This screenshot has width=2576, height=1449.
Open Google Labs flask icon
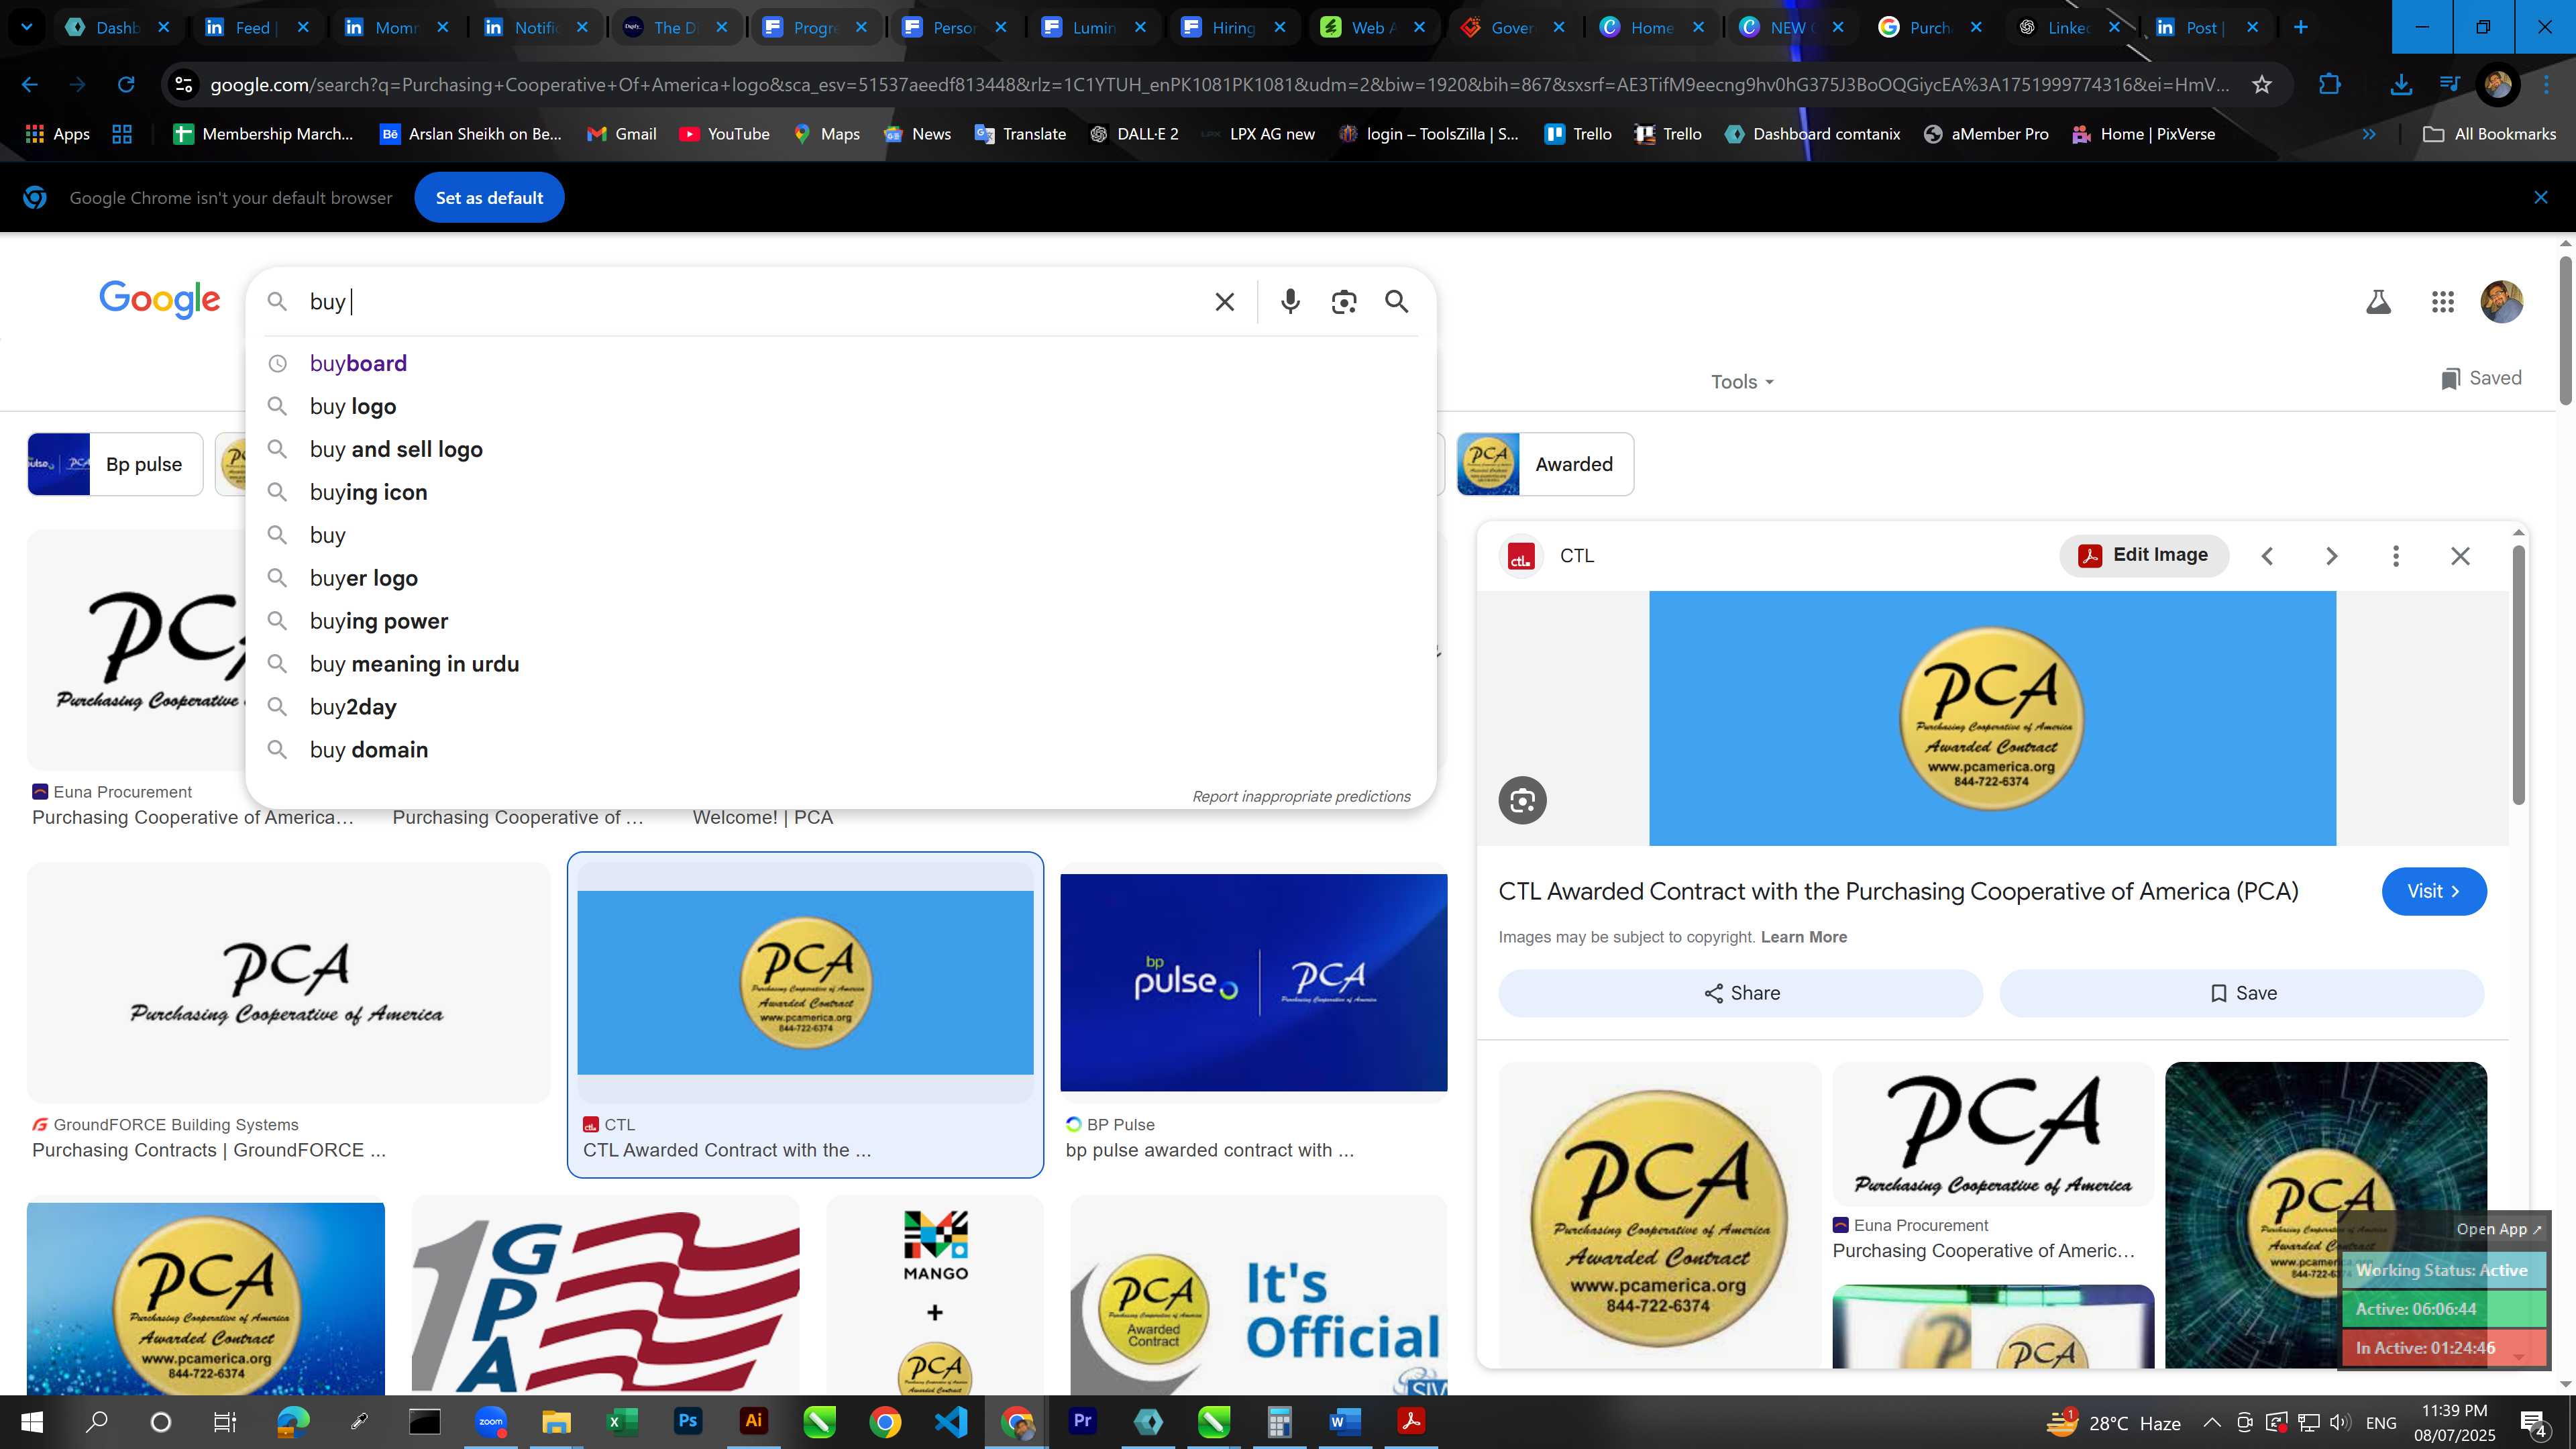[2378, 301]
